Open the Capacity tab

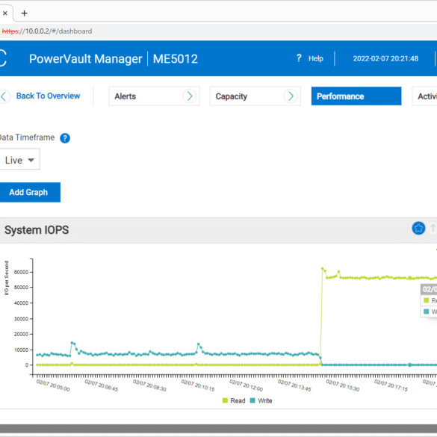(x=255, y=96)
